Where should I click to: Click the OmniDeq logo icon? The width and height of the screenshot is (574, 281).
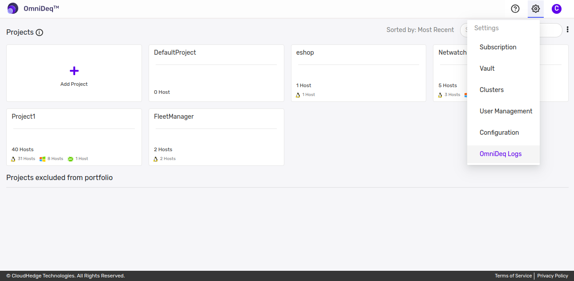click(x=13, y=8)
